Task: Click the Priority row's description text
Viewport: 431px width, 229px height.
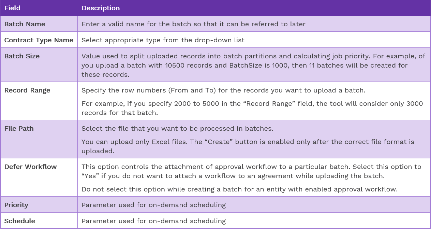Action: [153, 205]
